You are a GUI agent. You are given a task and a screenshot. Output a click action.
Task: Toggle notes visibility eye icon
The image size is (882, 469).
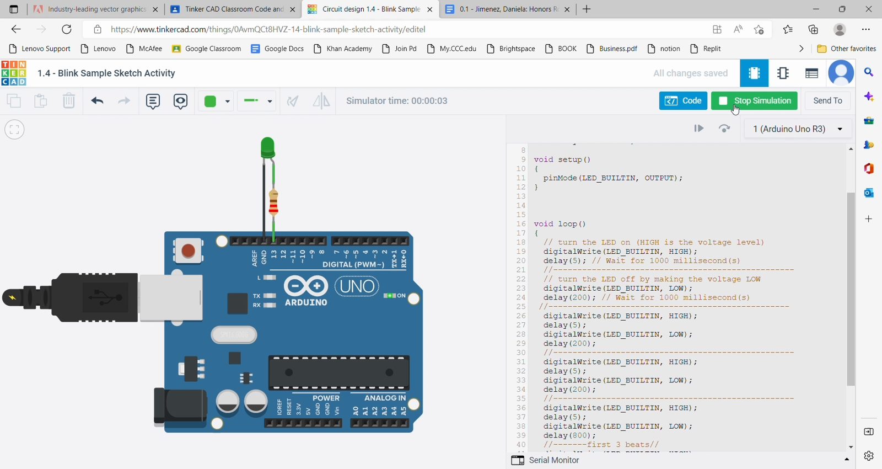[x=180, y=101]
